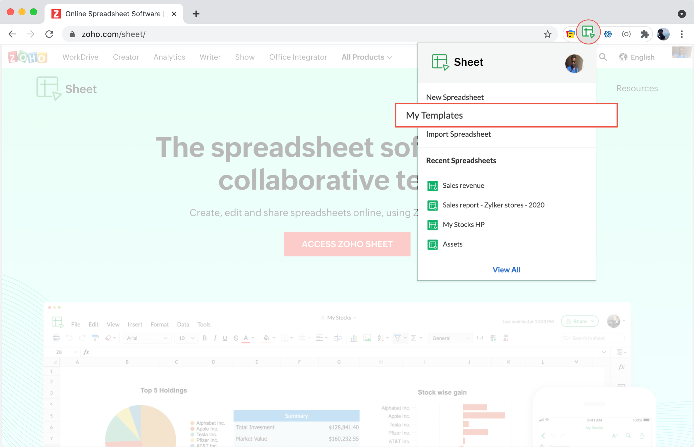Click the View All link
Image resolution: width=694 pixels, height=447 pixels.
(x=506, y=270)
